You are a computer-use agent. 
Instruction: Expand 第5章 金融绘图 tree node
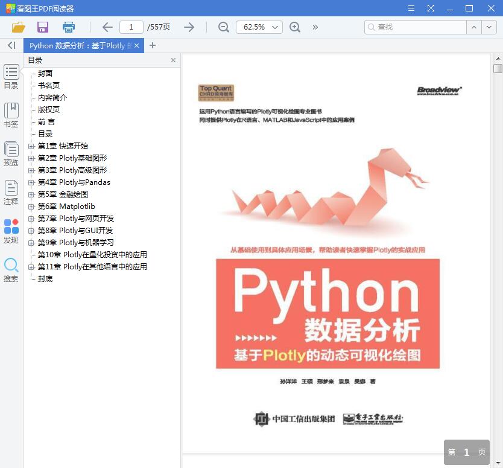[x=31, y=194]
